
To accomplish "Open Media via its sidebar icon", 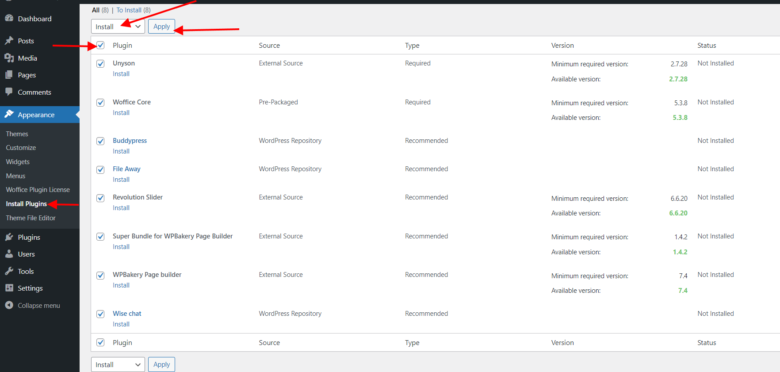I will (x=9, y=58).
